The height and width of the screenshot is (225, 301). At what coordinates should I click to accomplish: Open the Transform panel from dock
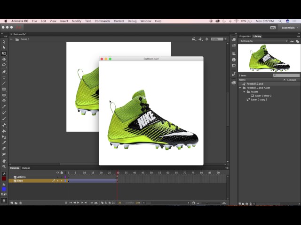click(x=234, y=66)
